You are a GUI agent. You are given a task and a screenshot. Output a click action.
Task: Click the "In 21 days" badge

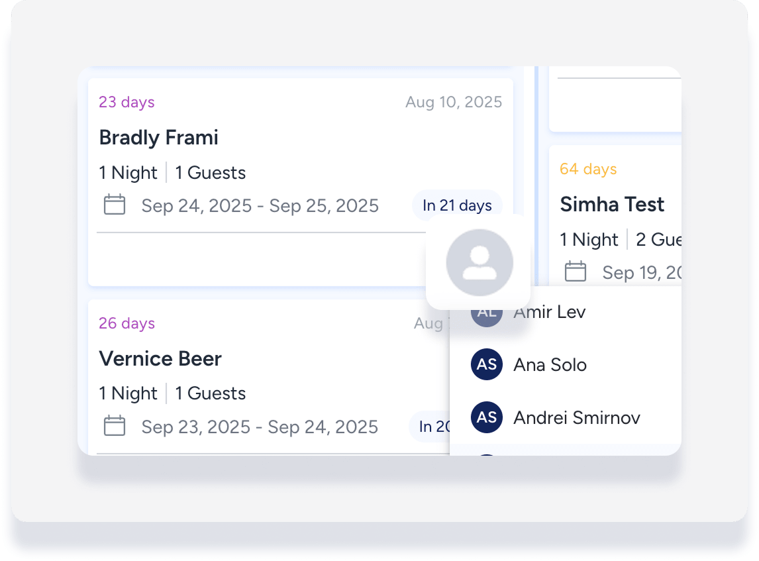click(457, 205)
